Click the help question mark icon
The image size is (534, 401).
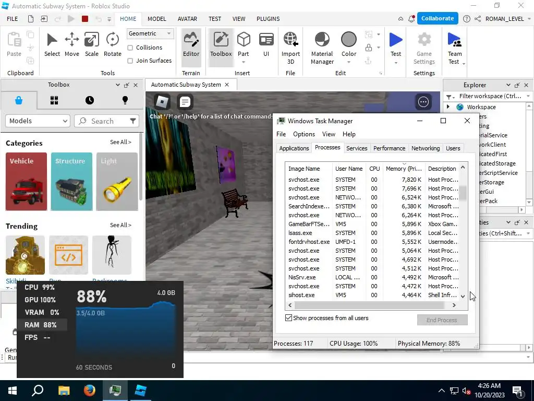(x=467, y=19)
